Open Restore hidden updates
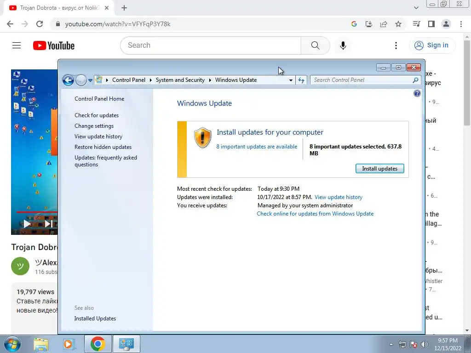The height and width of the screenshot is (353, 471). tap(103, 147)
